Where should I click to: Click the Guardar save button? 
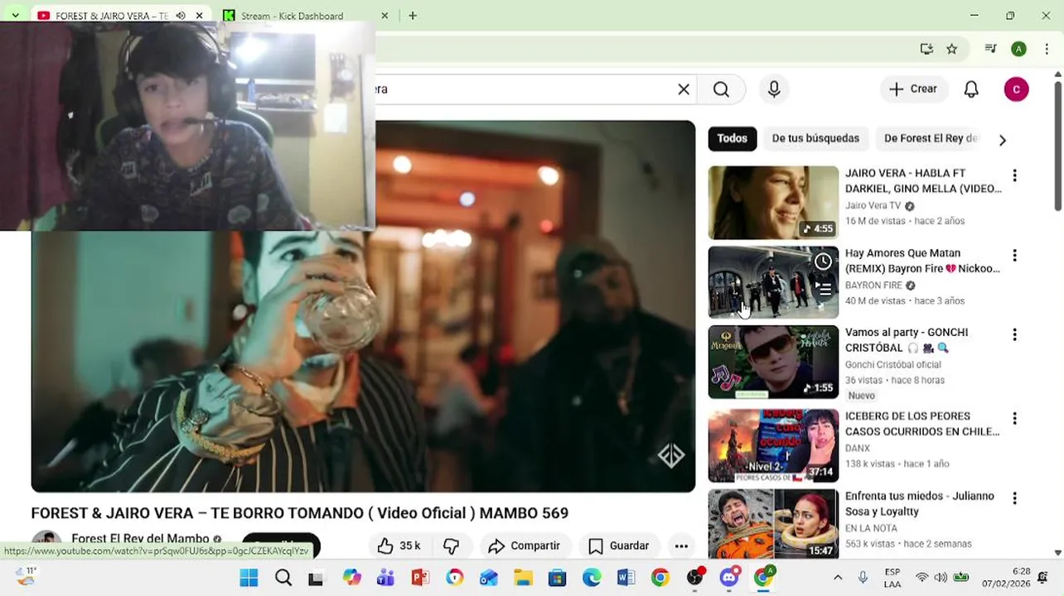click(618, 546)
